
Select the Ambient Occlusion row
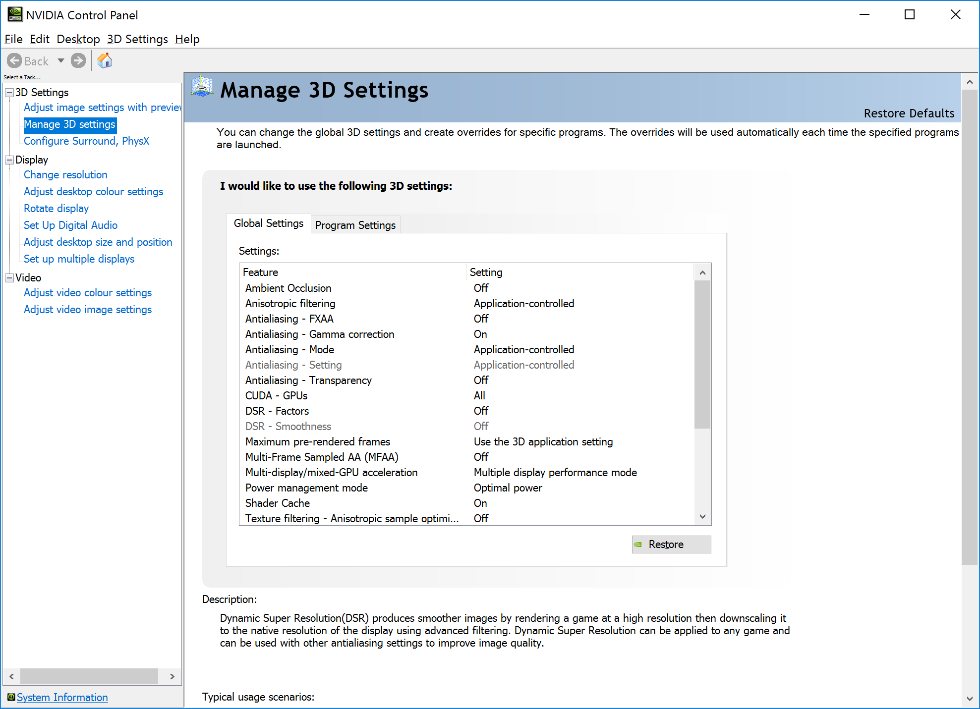point(467,288)
